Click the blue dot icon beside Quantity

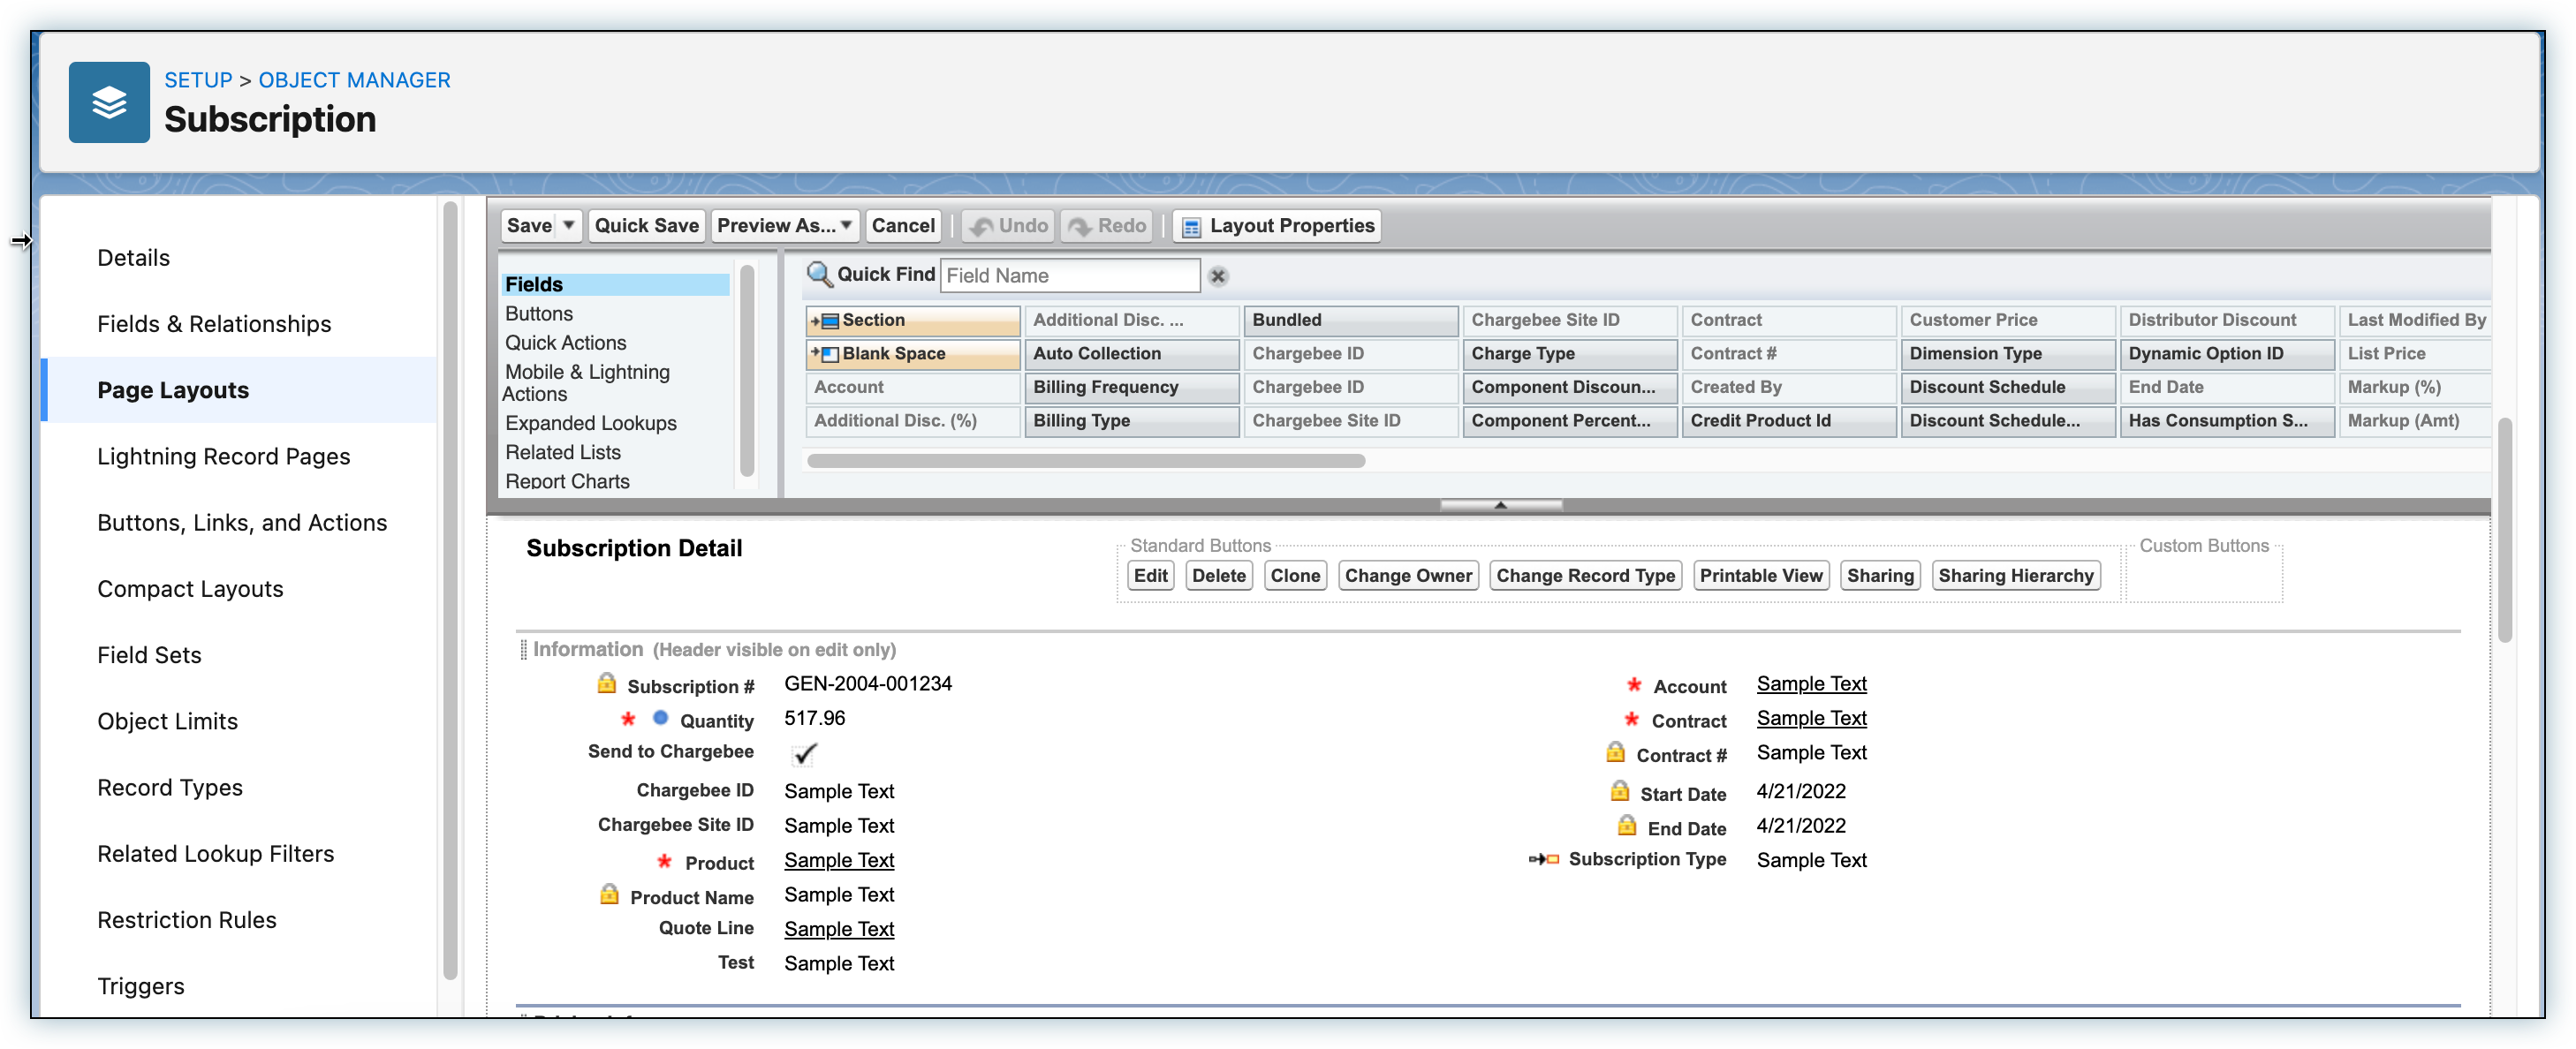tap(660, 718)
